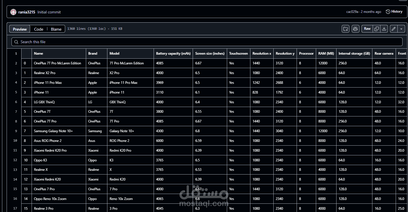Download the raw file icon
This screenshot has width=408, height=212.
384,29
